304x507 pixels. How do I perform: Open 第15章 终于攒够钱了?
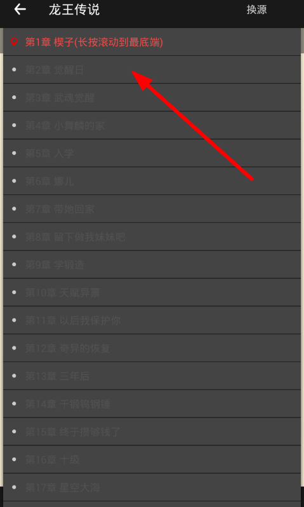(x=152, y=431)
